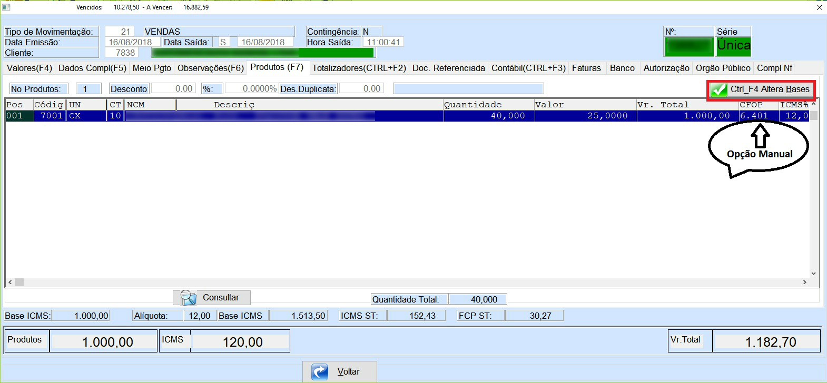
Task: Click the green checkmark Altera Bases icon
Action: 718,90
